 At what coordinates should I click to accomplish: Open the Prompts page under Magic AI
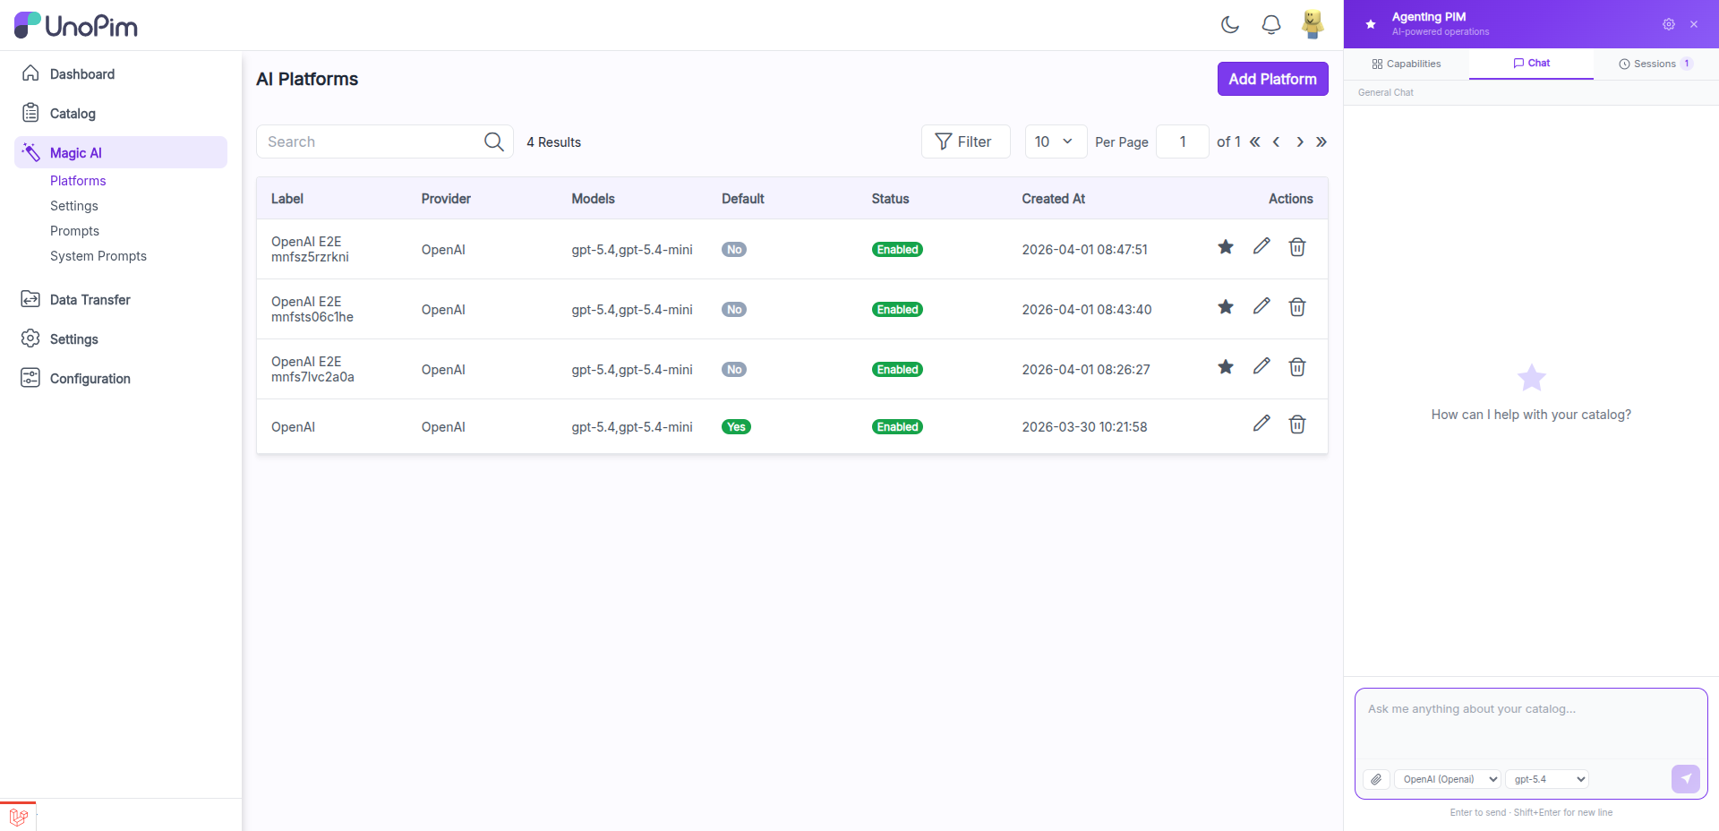coord(74,230)
